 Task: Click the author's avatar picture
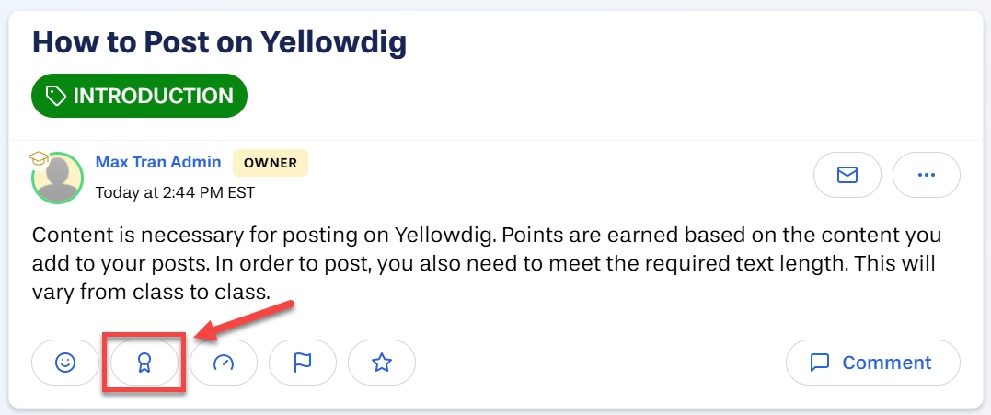tap(58, 179)
